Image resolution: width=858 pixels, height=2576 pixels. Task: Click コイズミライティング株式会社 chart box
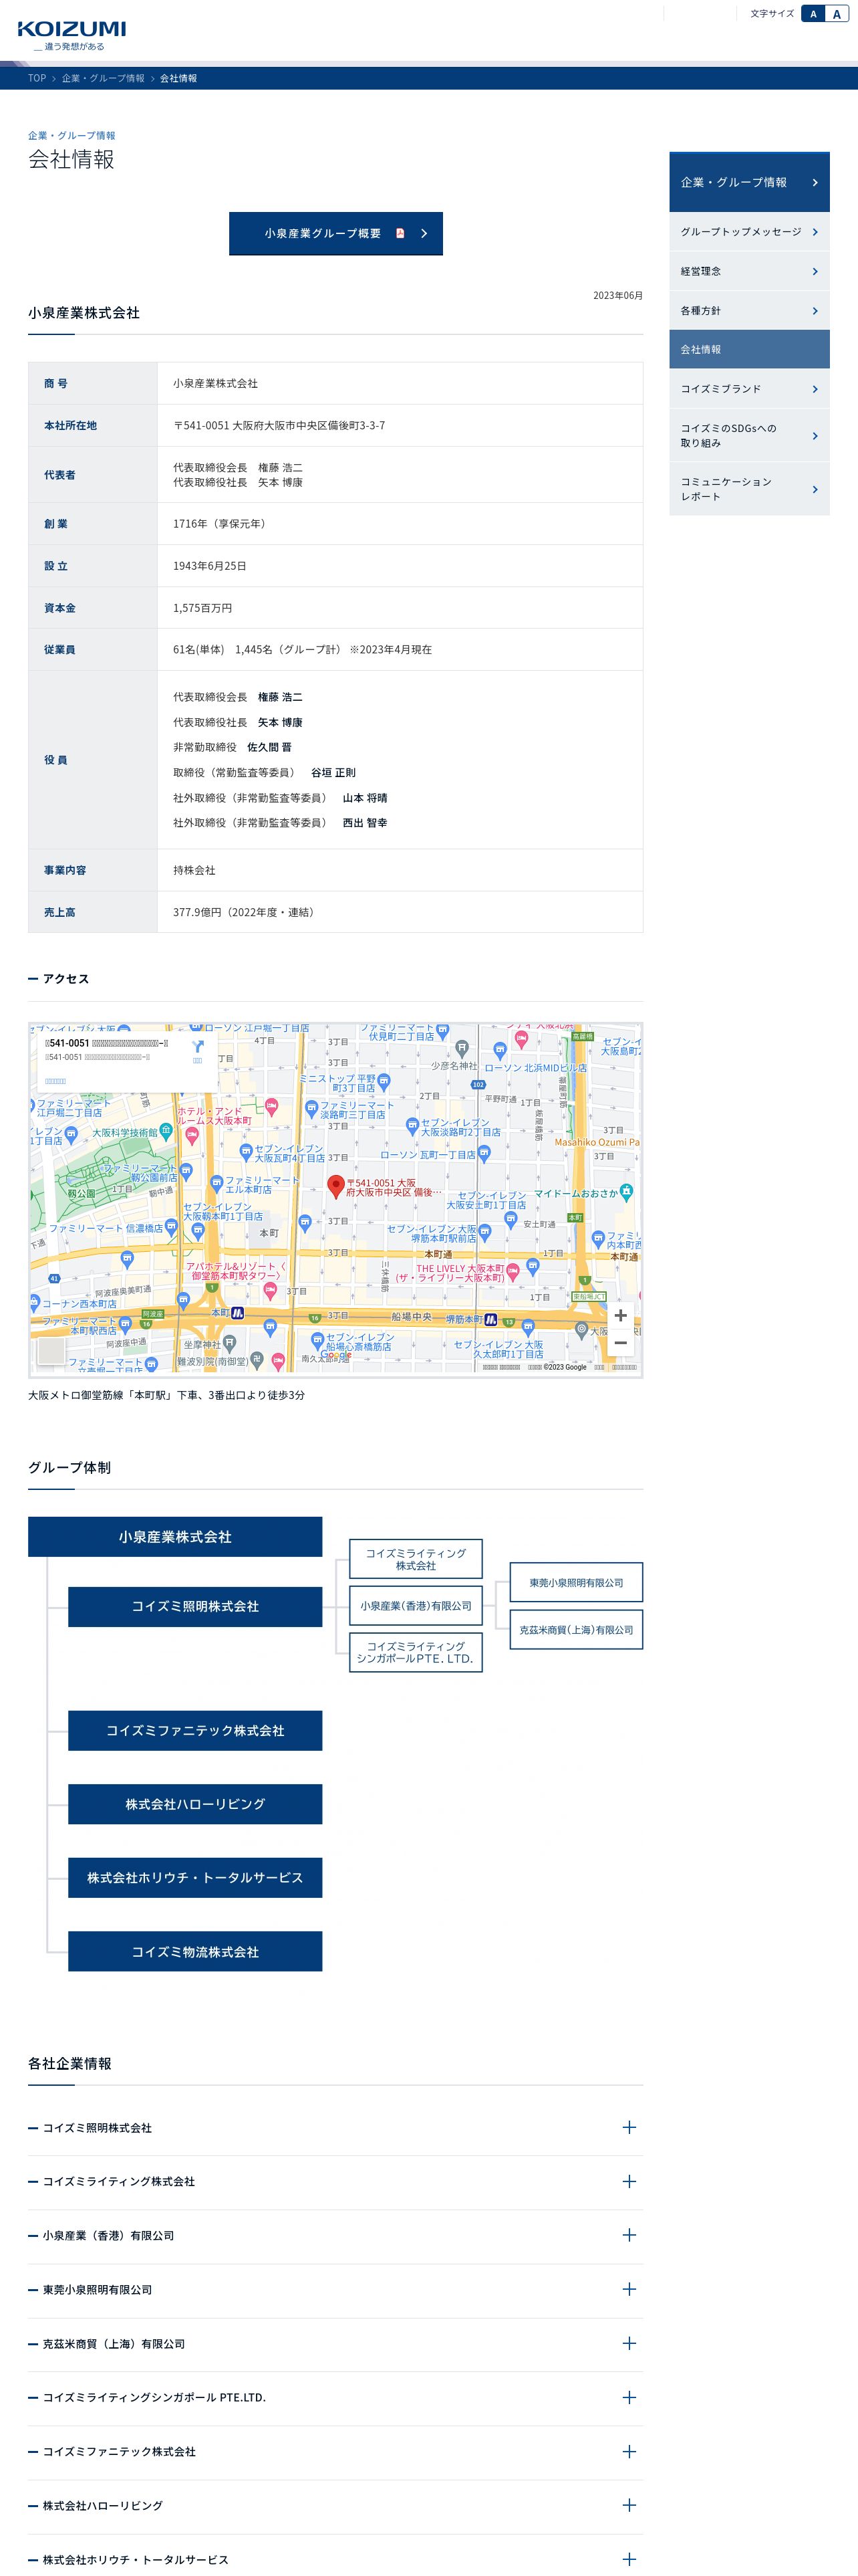tap(416, 1559)
